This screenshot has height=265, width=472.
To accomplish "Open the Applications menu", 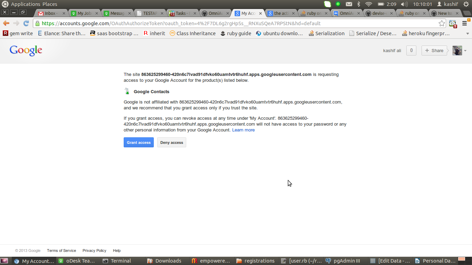I will [x=25, y=4].
